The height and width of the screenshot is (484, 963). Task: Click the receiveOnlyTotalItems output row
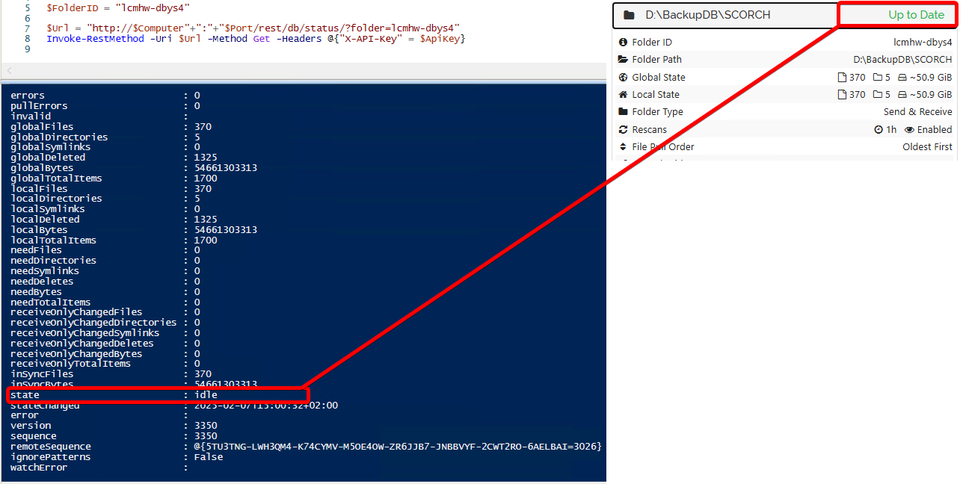coord(105,364)
